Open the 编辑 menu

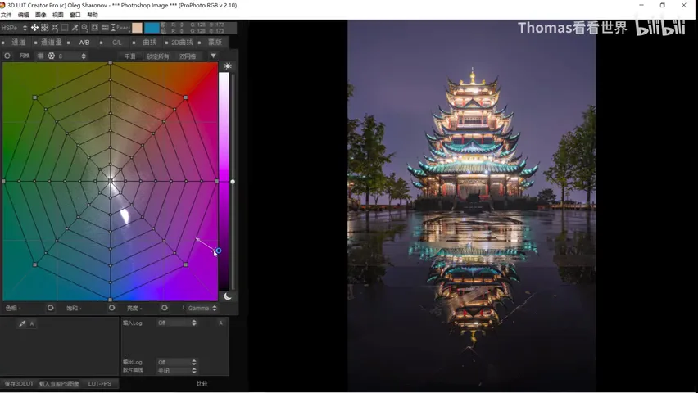tap(23, 15)
